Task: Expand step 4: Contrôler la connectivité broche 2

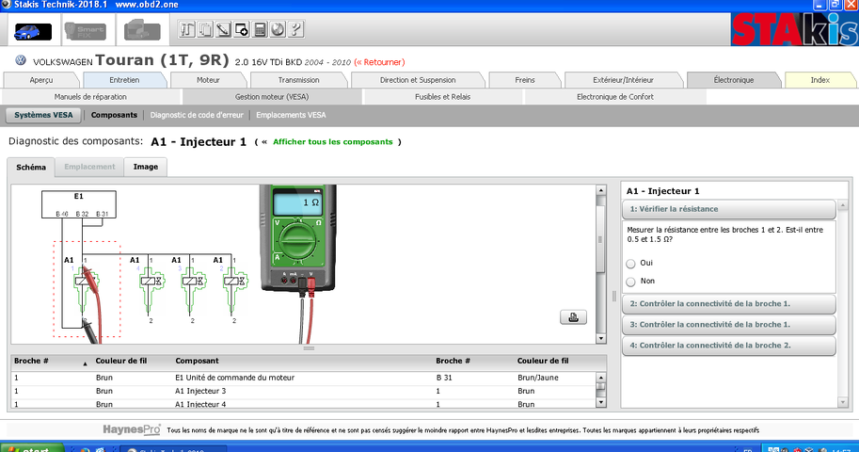Action: pos(728,346)
